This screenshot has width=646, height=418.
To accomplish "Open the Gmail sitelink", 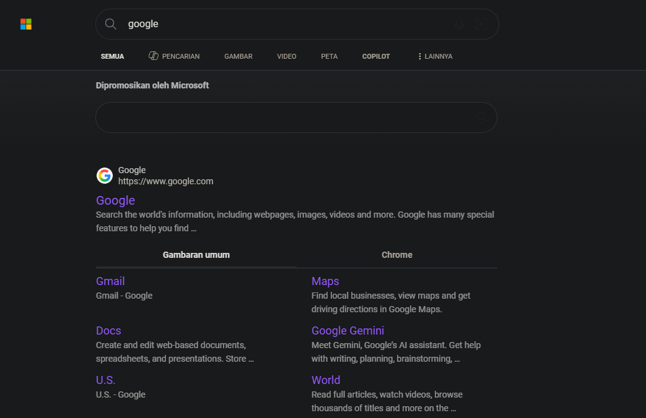I will (110, 281).
